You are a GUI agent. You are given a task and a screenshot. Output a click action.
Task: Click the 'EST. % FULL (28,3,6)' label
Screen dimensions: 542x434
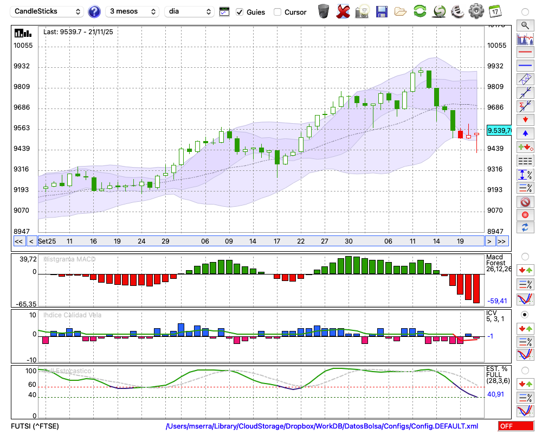point(498,375)
